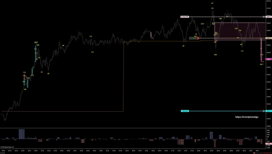Click the tan position price tag on axis
Image resolution: width=272 pixels, height=154 pixels.
pos(269,38)
